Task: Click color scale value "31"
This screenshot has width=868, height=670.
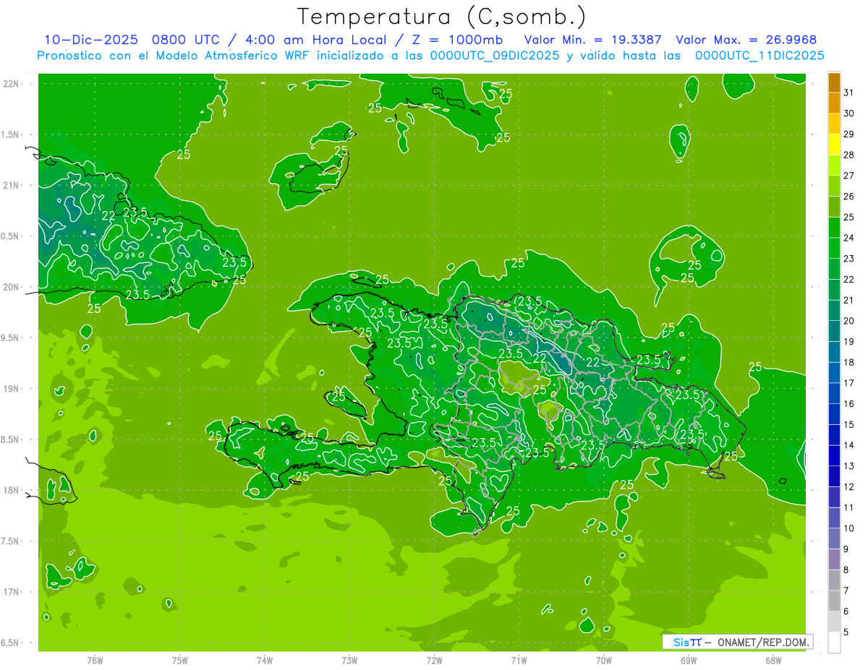Action: (x=849, y=93)
